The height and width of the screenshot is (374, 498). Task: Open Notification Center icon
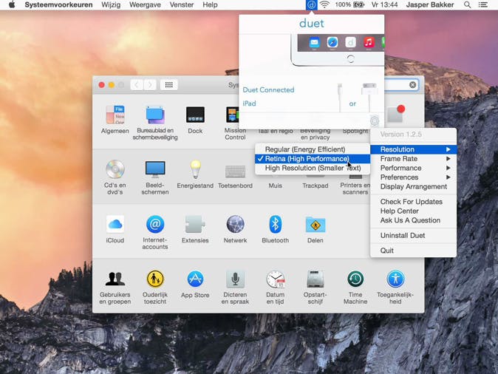483,4
